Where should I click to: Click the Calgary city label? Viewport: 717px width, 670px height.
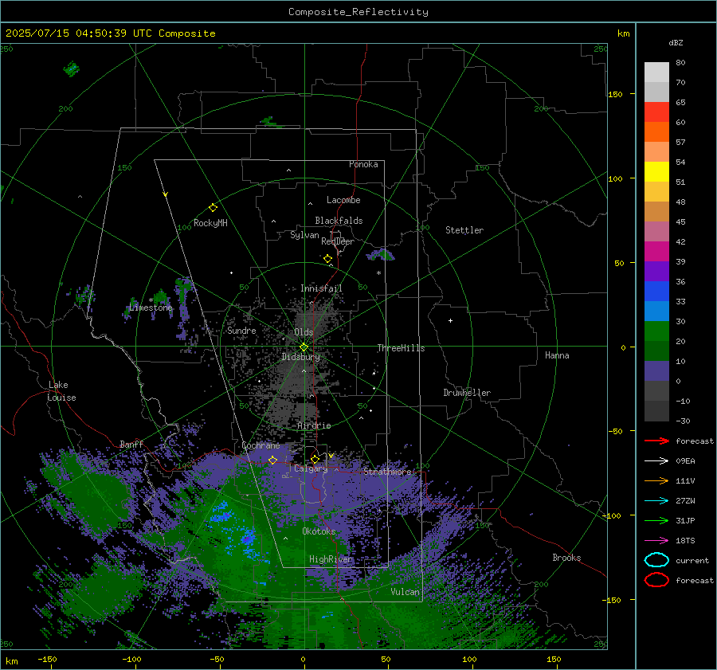click(x=311, y=468)
